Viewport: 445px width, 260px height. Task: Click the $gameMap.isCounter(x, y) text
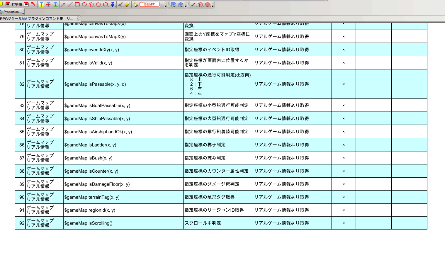point(91,171)
